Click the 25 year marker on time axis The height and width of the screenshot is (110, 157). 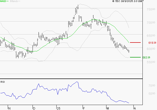coord(59,108)
